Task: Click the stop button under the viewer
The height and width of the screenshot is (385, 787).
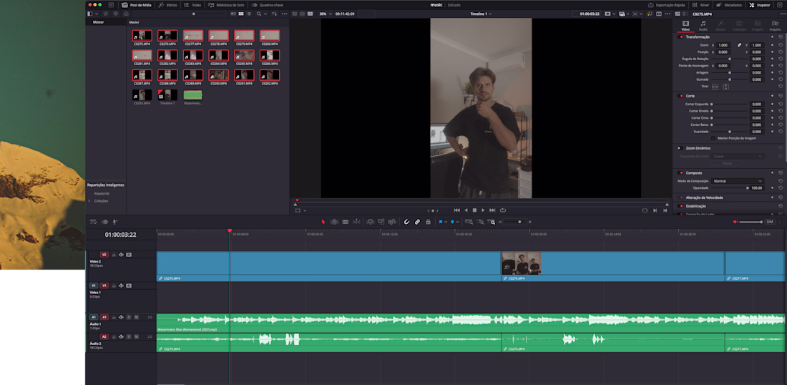Action: pos(474,210)
